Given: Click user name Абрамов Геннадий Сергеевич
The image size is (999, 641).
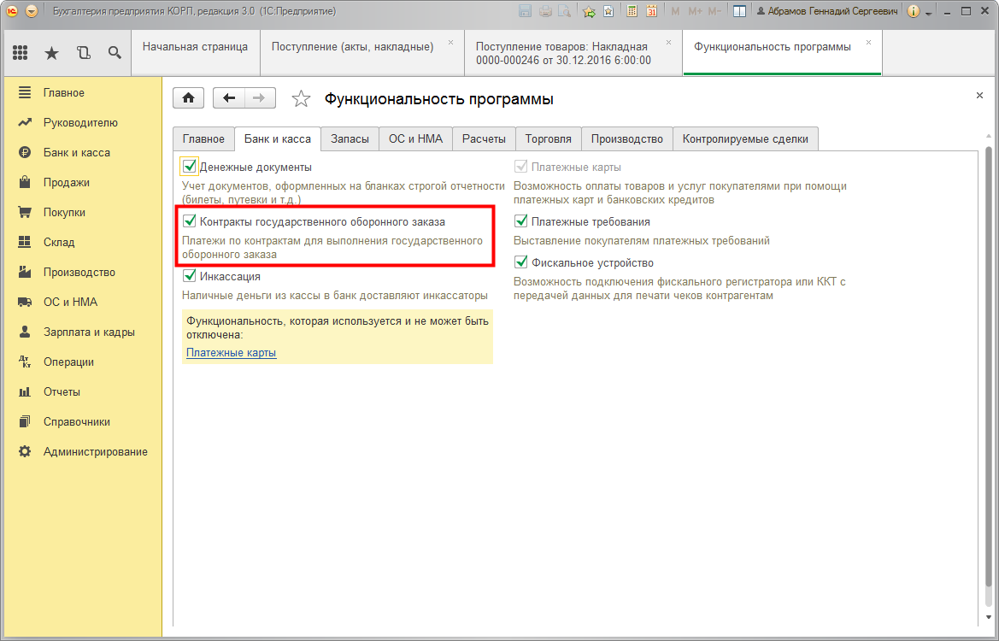Looking at the screenshot, I should (827, 11).
